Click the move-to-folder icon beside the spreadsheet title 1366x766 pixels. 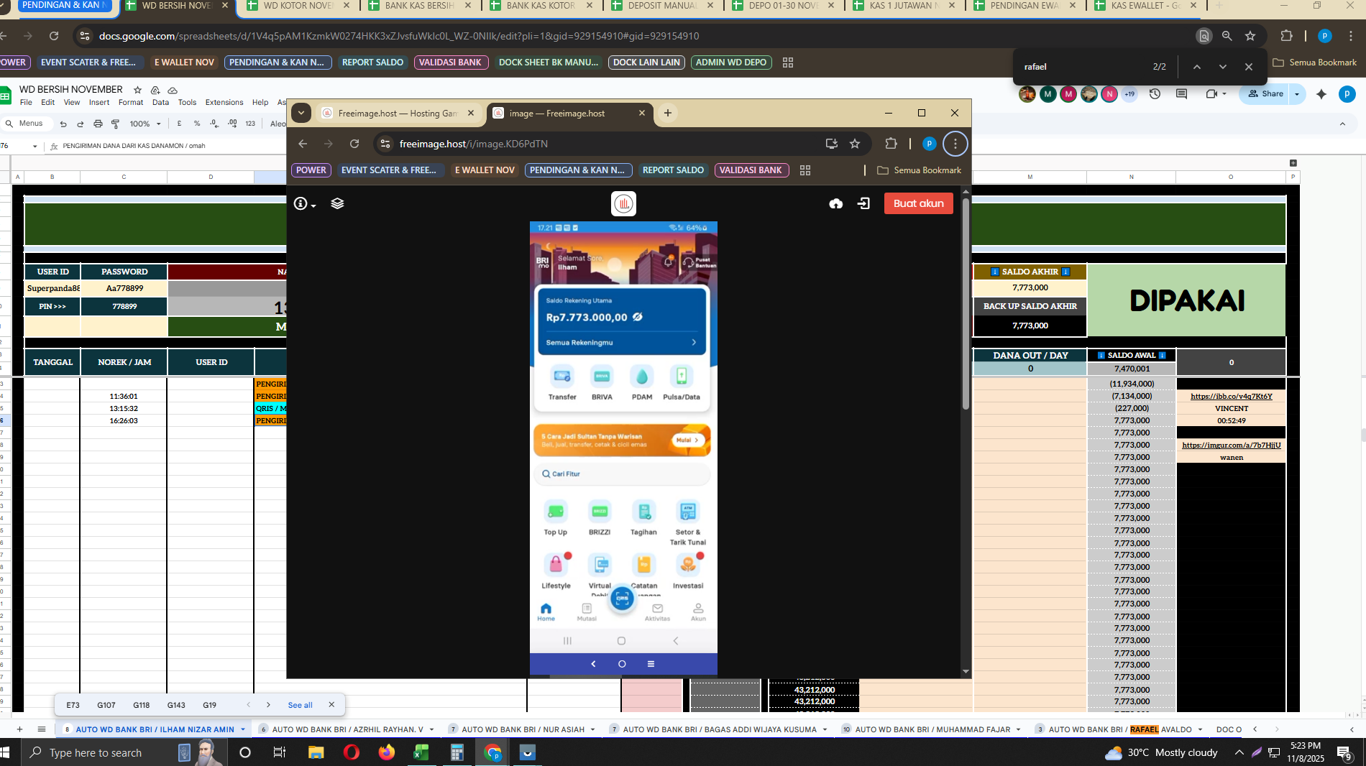[x=155, y=90]
